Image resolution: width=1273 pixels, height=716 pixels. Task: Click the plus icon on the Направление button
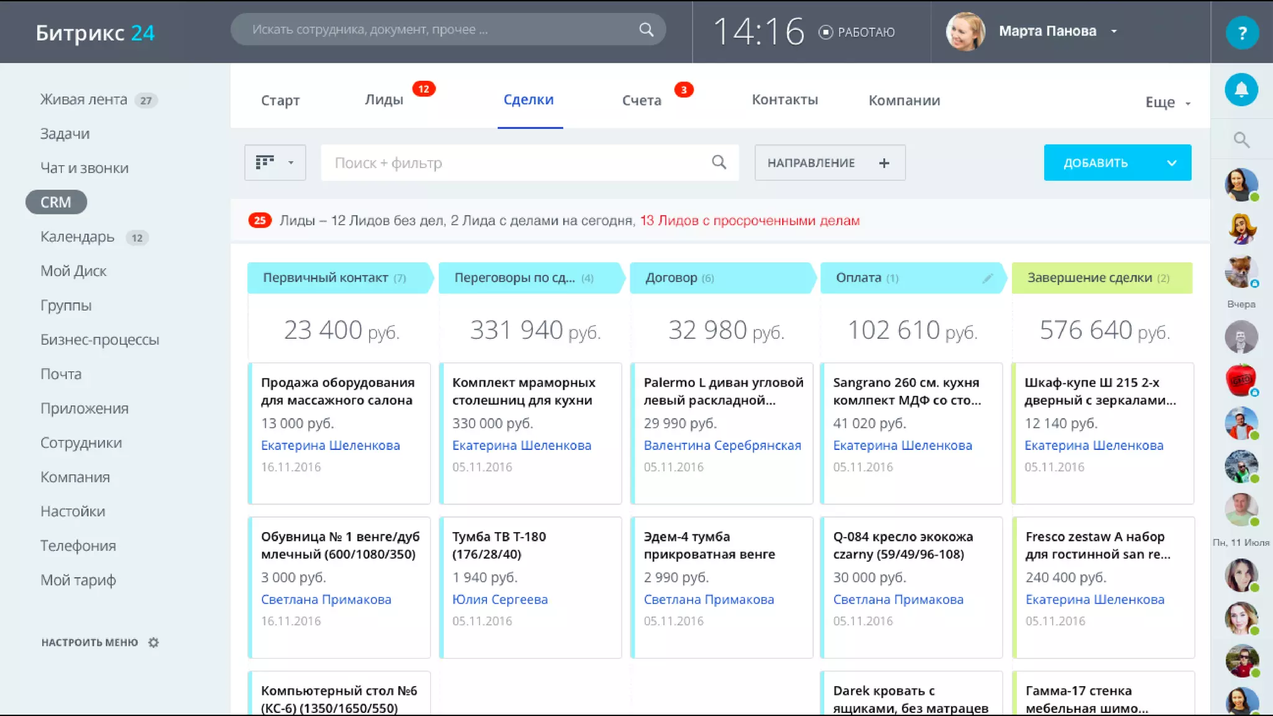(884, 163)
